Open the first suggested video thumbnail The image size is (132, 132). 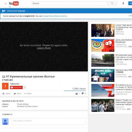pyautogui.click(x=103, y=30)
